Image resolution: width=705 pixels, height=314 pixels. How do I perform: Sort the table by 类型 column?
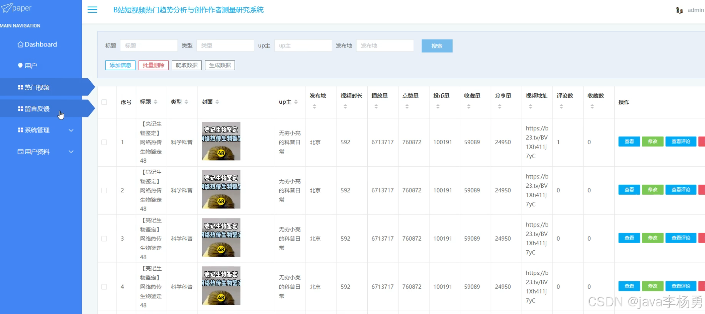[186, 102]
